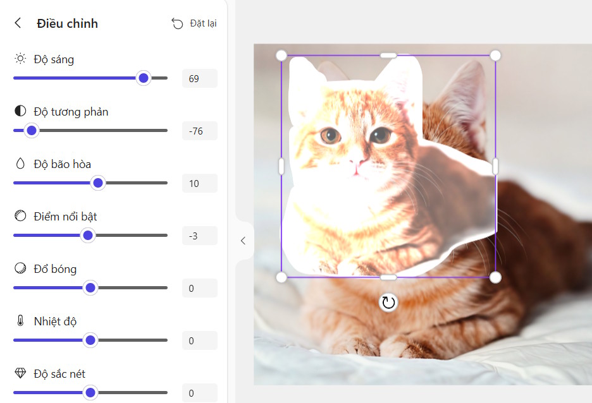The width and height of the screenshot is (592, 403).
Task: Click the Đổ bóng shadow icon
Action: (x=20, y=268)
